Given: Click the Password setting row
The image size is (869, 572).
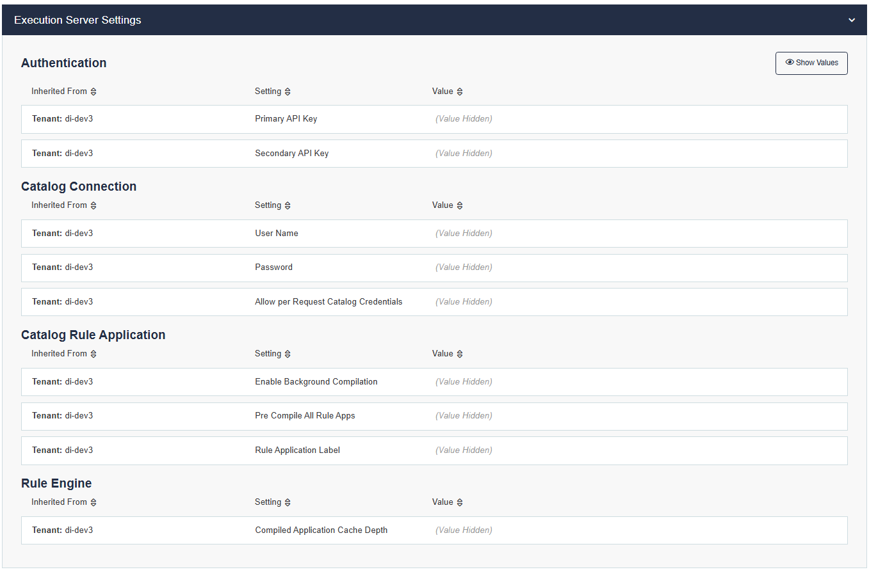Looking at the screenshot, I should [x=434, y=267].
